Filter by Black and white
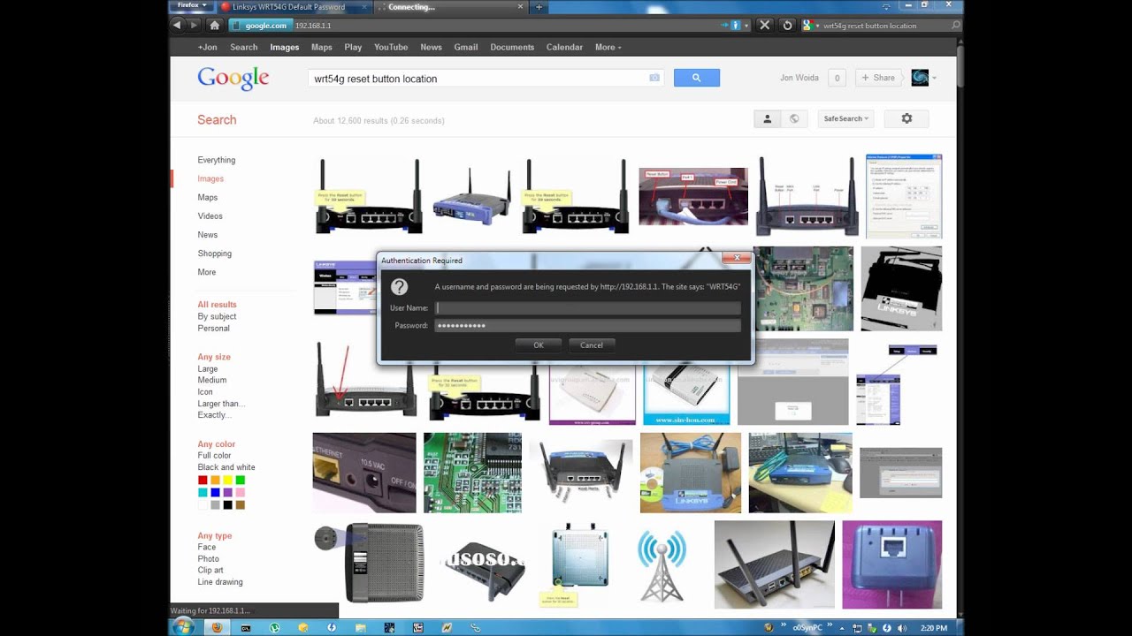 coord(226,467)
